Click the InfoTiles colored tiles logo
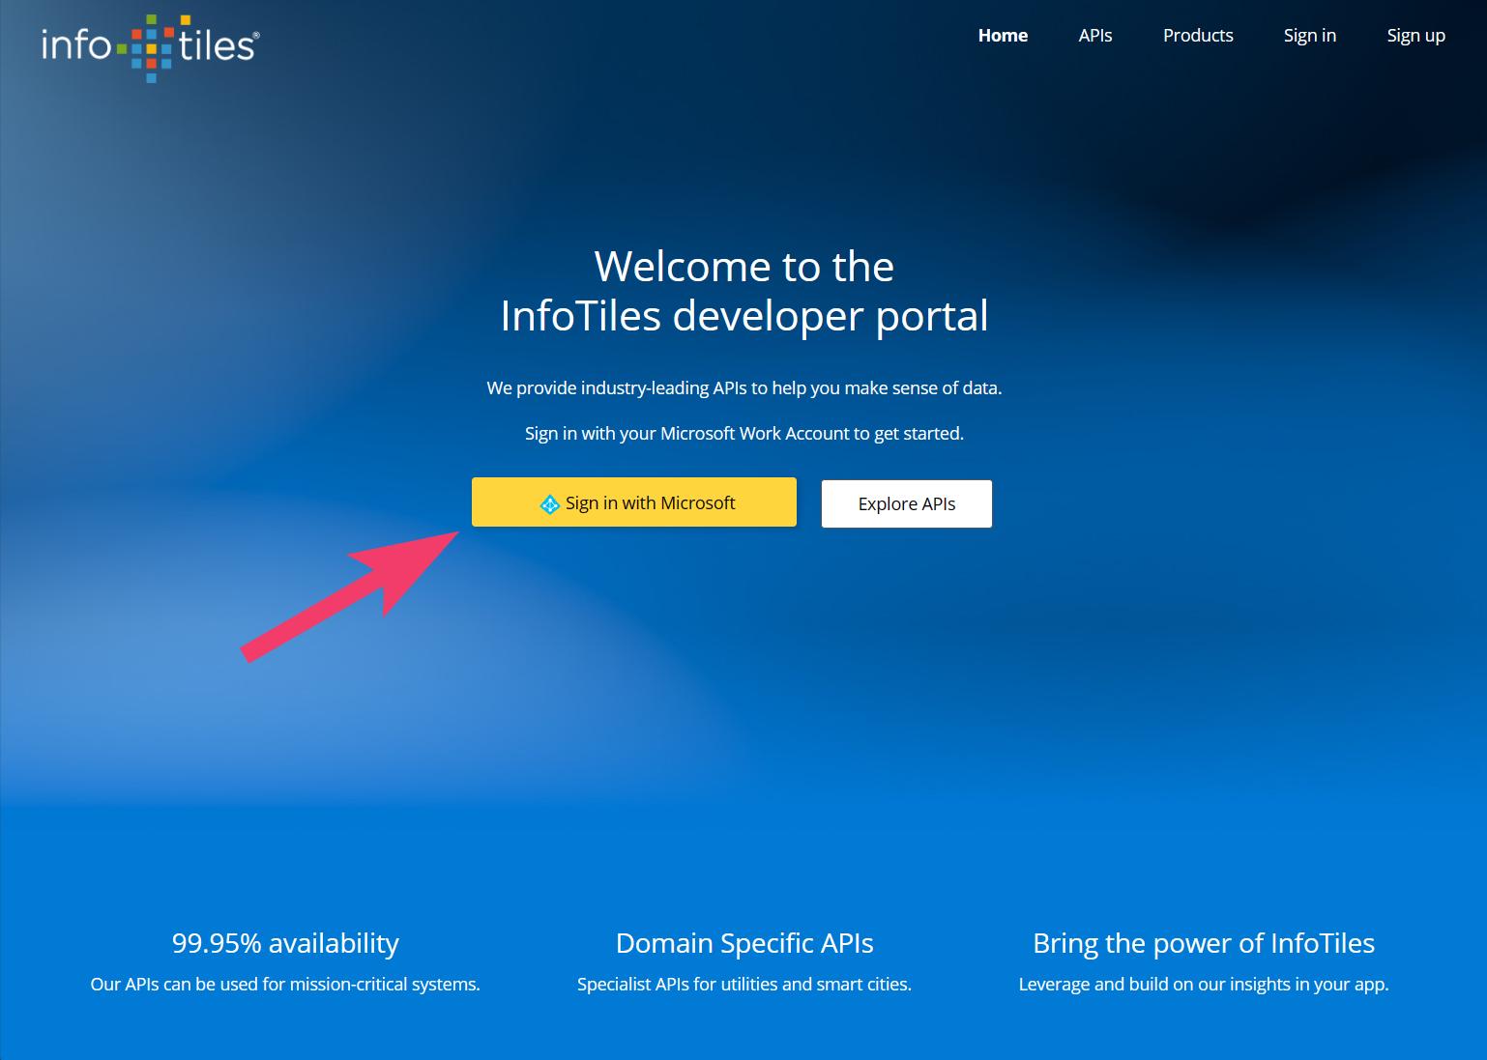The height and width of the screenshot is (1060, 1487). pyautogui.click(x=150, y=46)
